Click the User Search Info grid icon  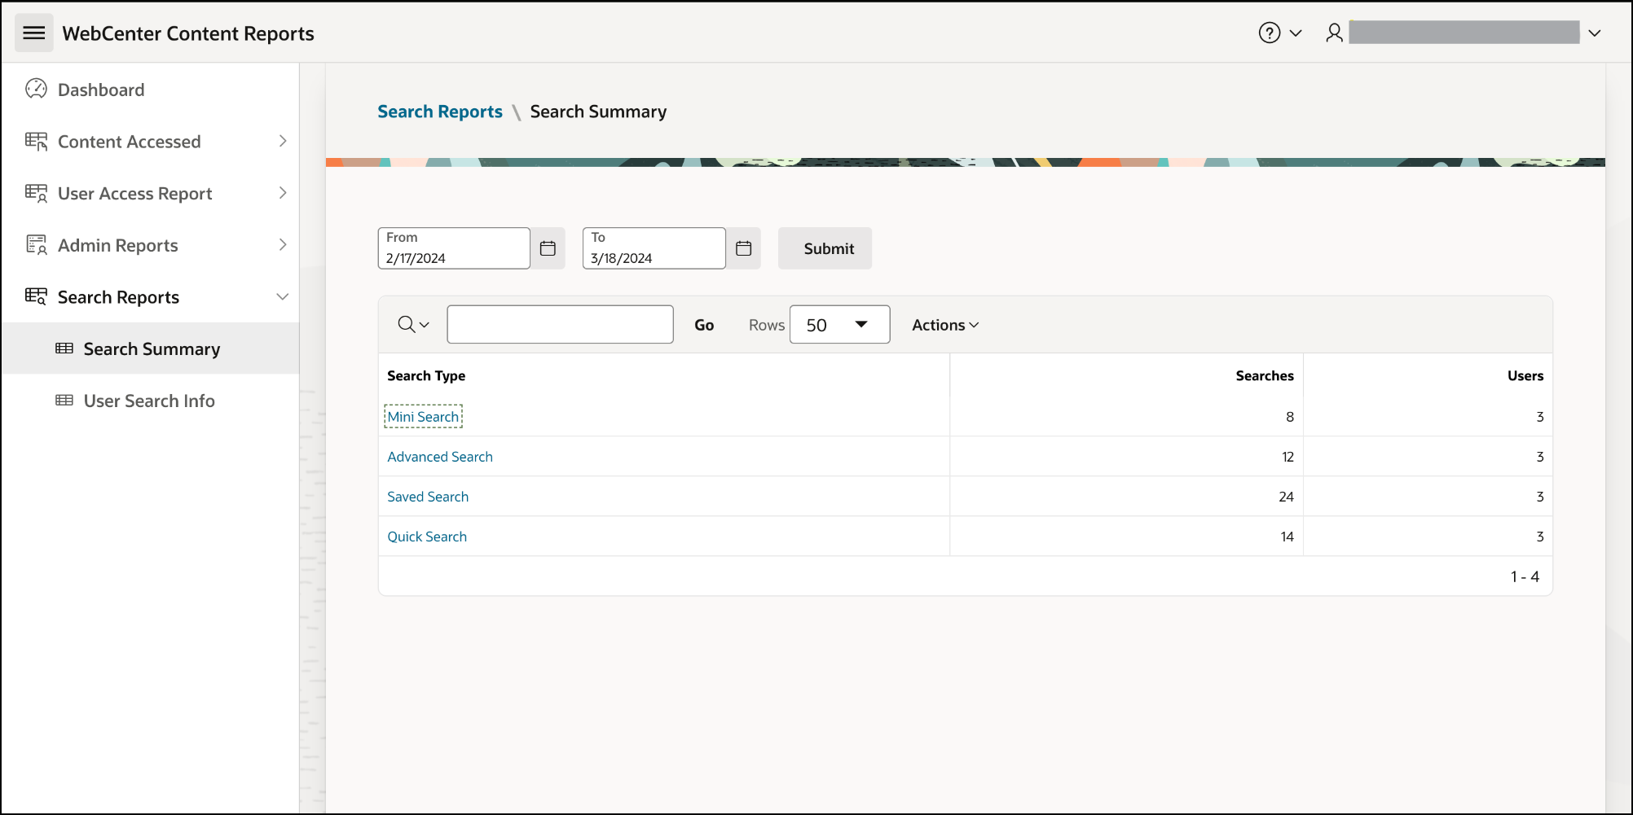64,400
